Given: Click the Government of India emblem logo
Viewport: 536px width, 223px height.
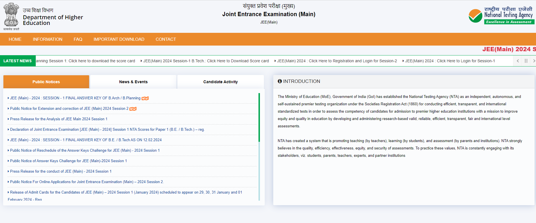Looking at the screenshot, I should coord(11,16).
